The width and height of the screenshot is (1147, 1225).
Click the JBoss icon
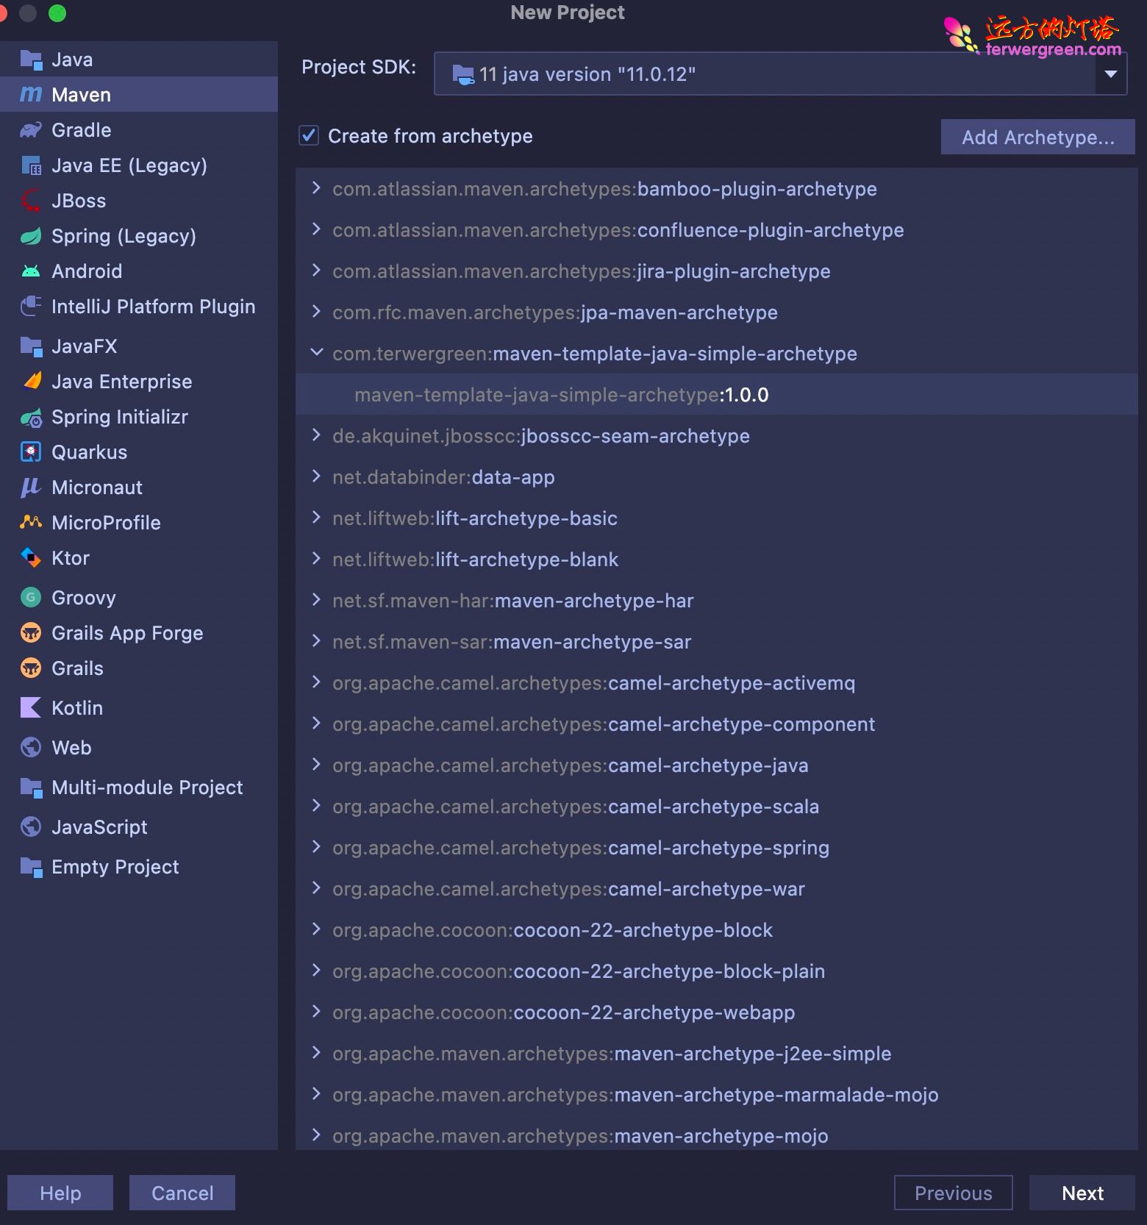pyautogui.click(x=31, y=201)
